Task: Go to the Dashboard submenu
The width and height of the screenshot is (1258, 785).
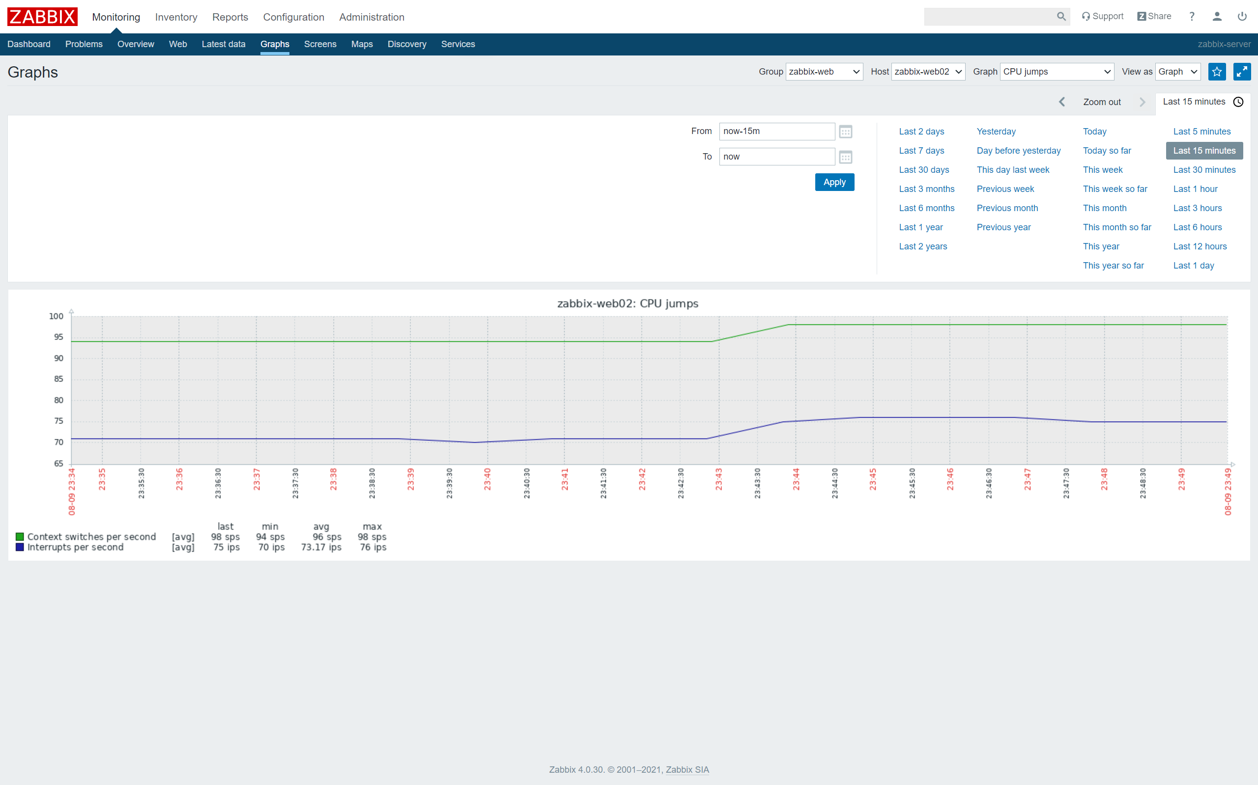Action: pos(29,44)
